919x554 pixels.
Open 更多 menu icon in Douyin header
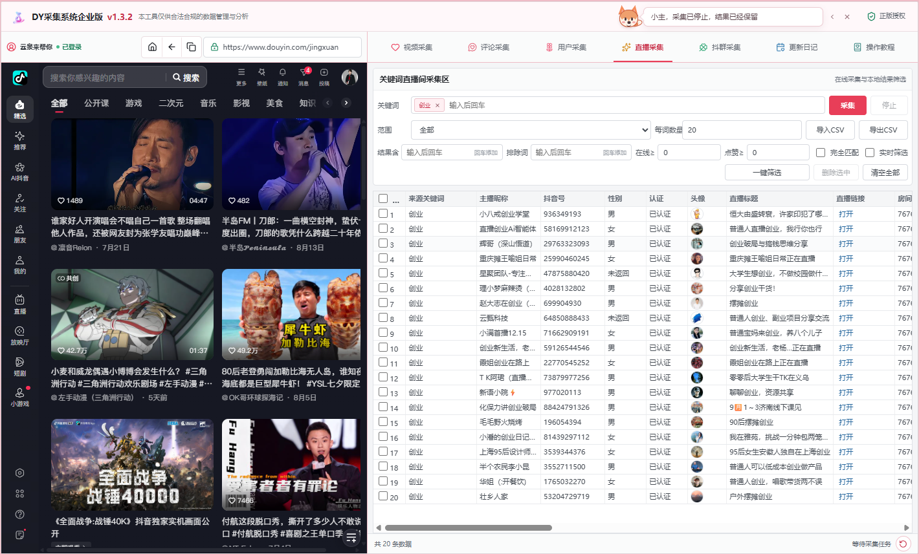(x=241, y=76)
